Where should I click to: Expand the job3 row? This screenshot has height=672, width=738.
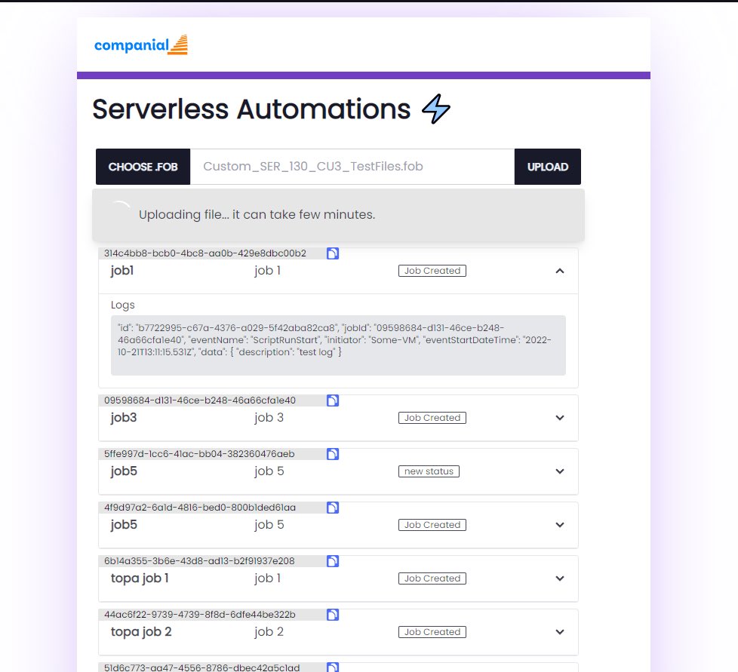[560, 418]
